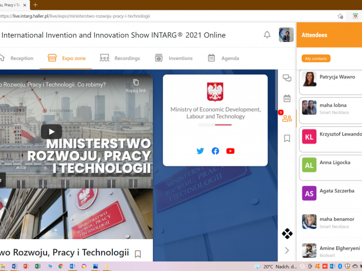Open saved bookmarks in the sidebar

[287, 138]
